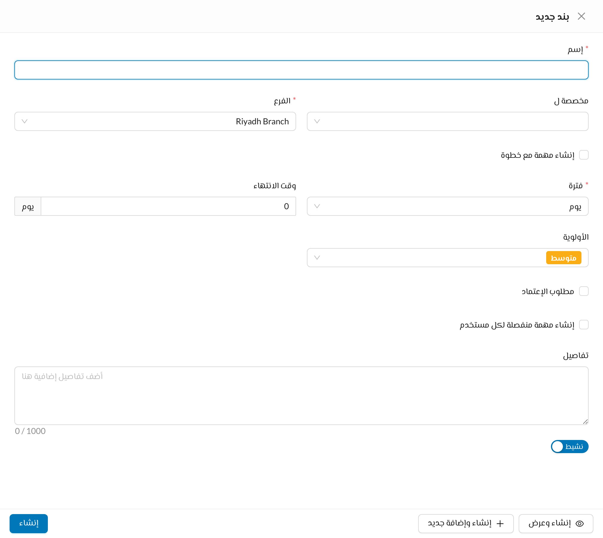Screen dimensions: 603x538
Task: Enable إنشاء مهمة مع خطوة checkbox
Action: [584, 155]
